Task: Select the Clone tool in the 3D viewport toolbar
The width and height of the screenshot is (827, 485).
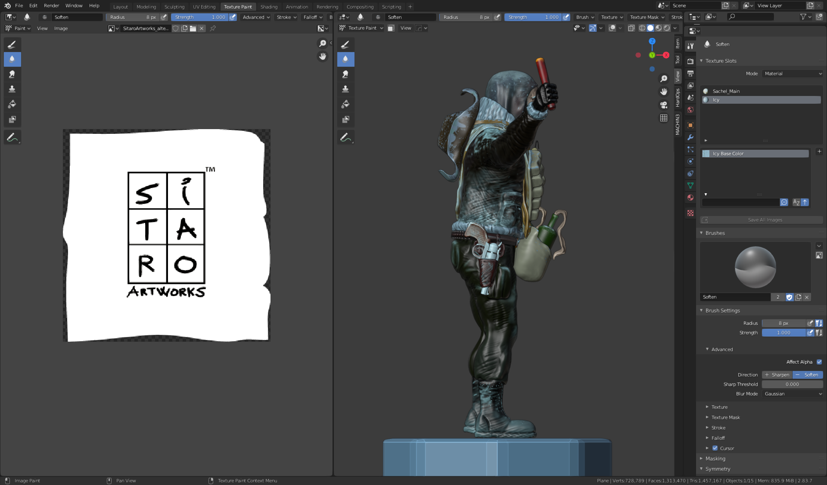Action: coord(345,89)
